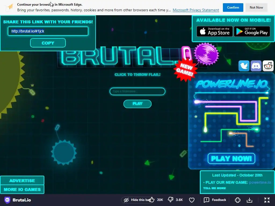
Task: Click the POWERLINE.IO ad logo title
Action: pyautogui.click(x=232, y=84)
